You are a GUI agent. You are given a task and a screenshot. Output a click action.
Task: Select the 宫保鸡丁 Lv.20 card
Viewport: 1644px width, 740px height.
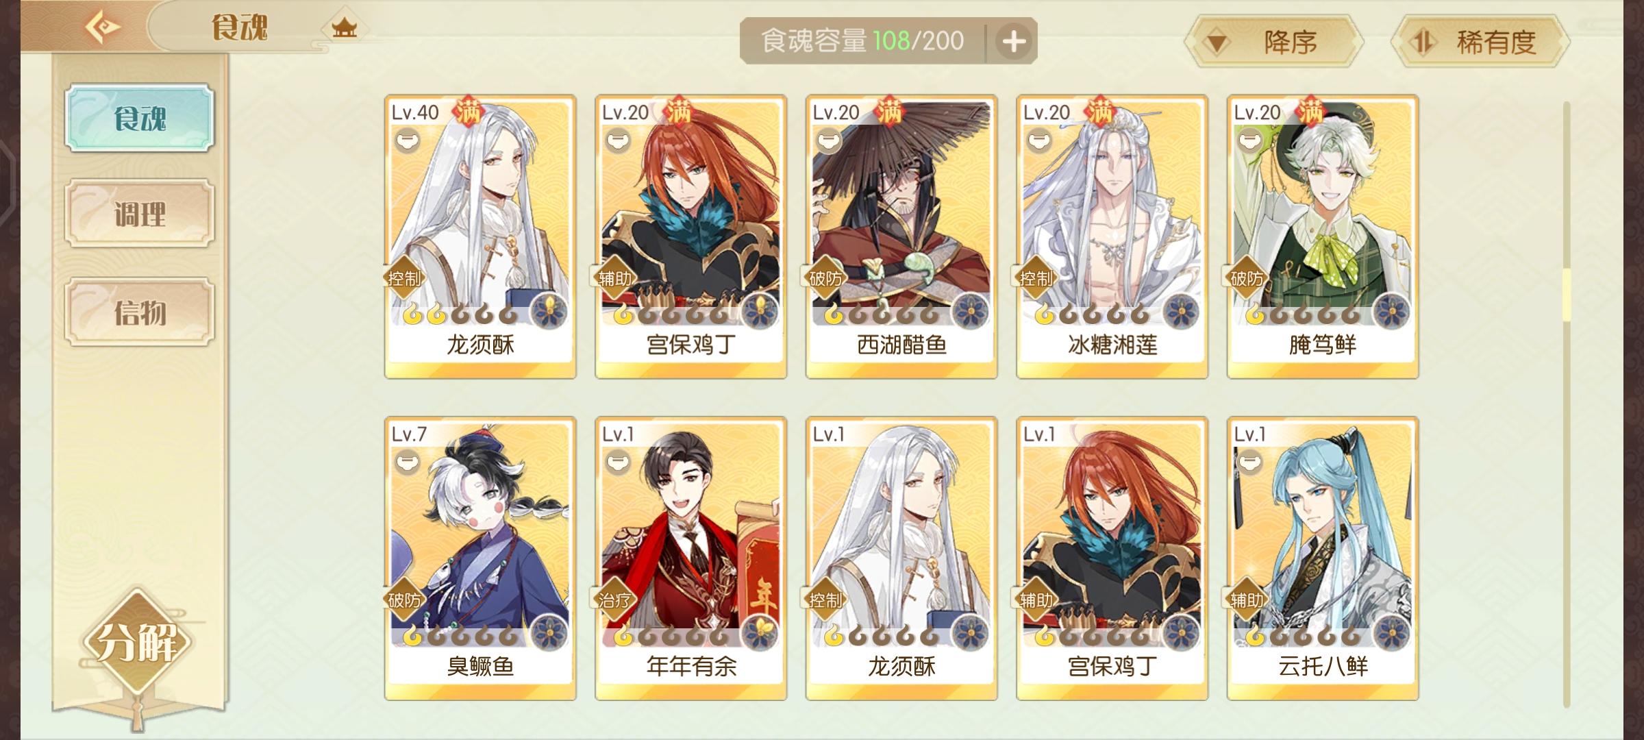point(690,236)
